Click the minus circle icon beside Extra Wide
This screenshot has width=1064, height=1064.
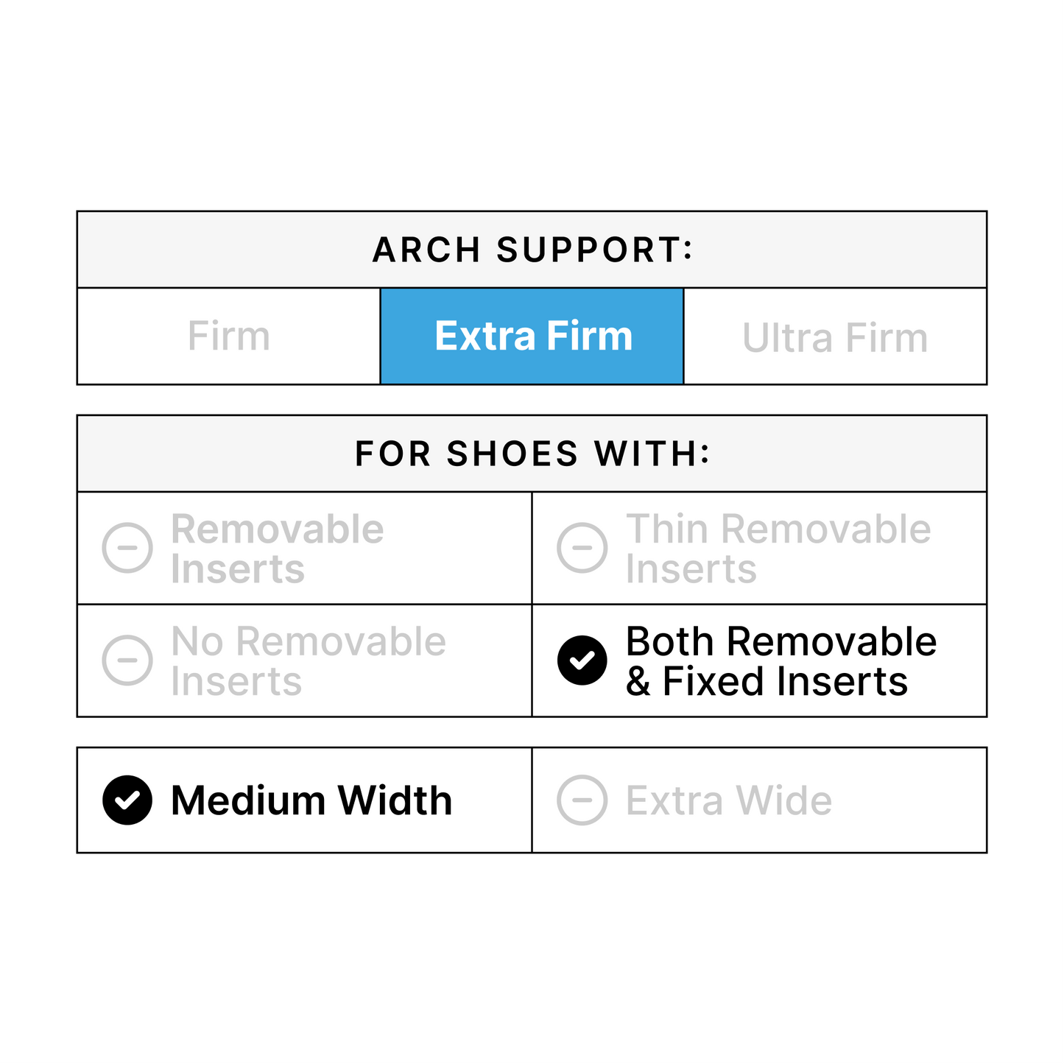pyautogui.click(x=582, y=800)
